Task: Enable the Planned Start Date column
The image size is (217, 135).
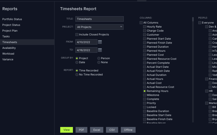Action: pyautogui.click(x=144, y=39)
